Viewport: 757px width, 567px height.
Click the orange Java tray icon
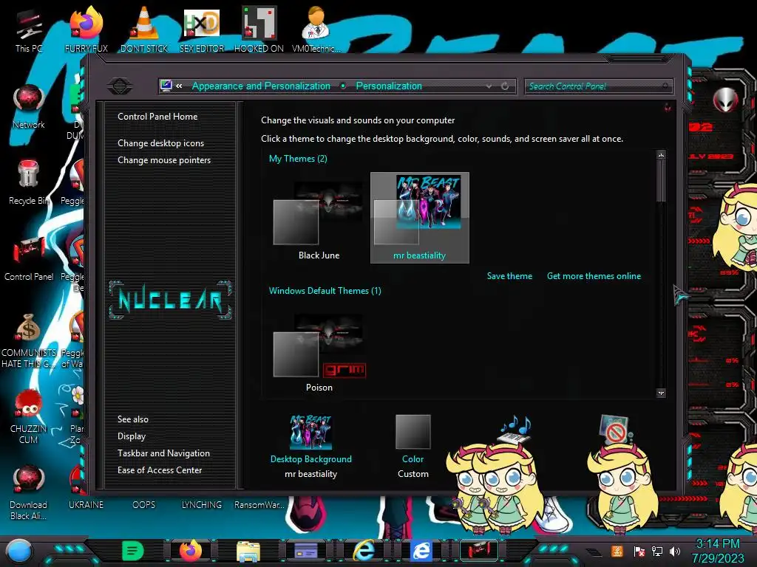(617, 551)
